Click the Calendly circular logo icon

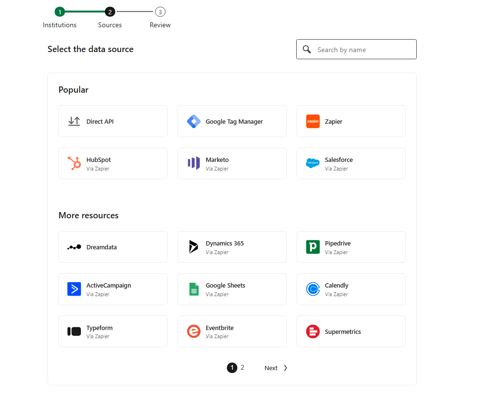(x=313, y=289)
